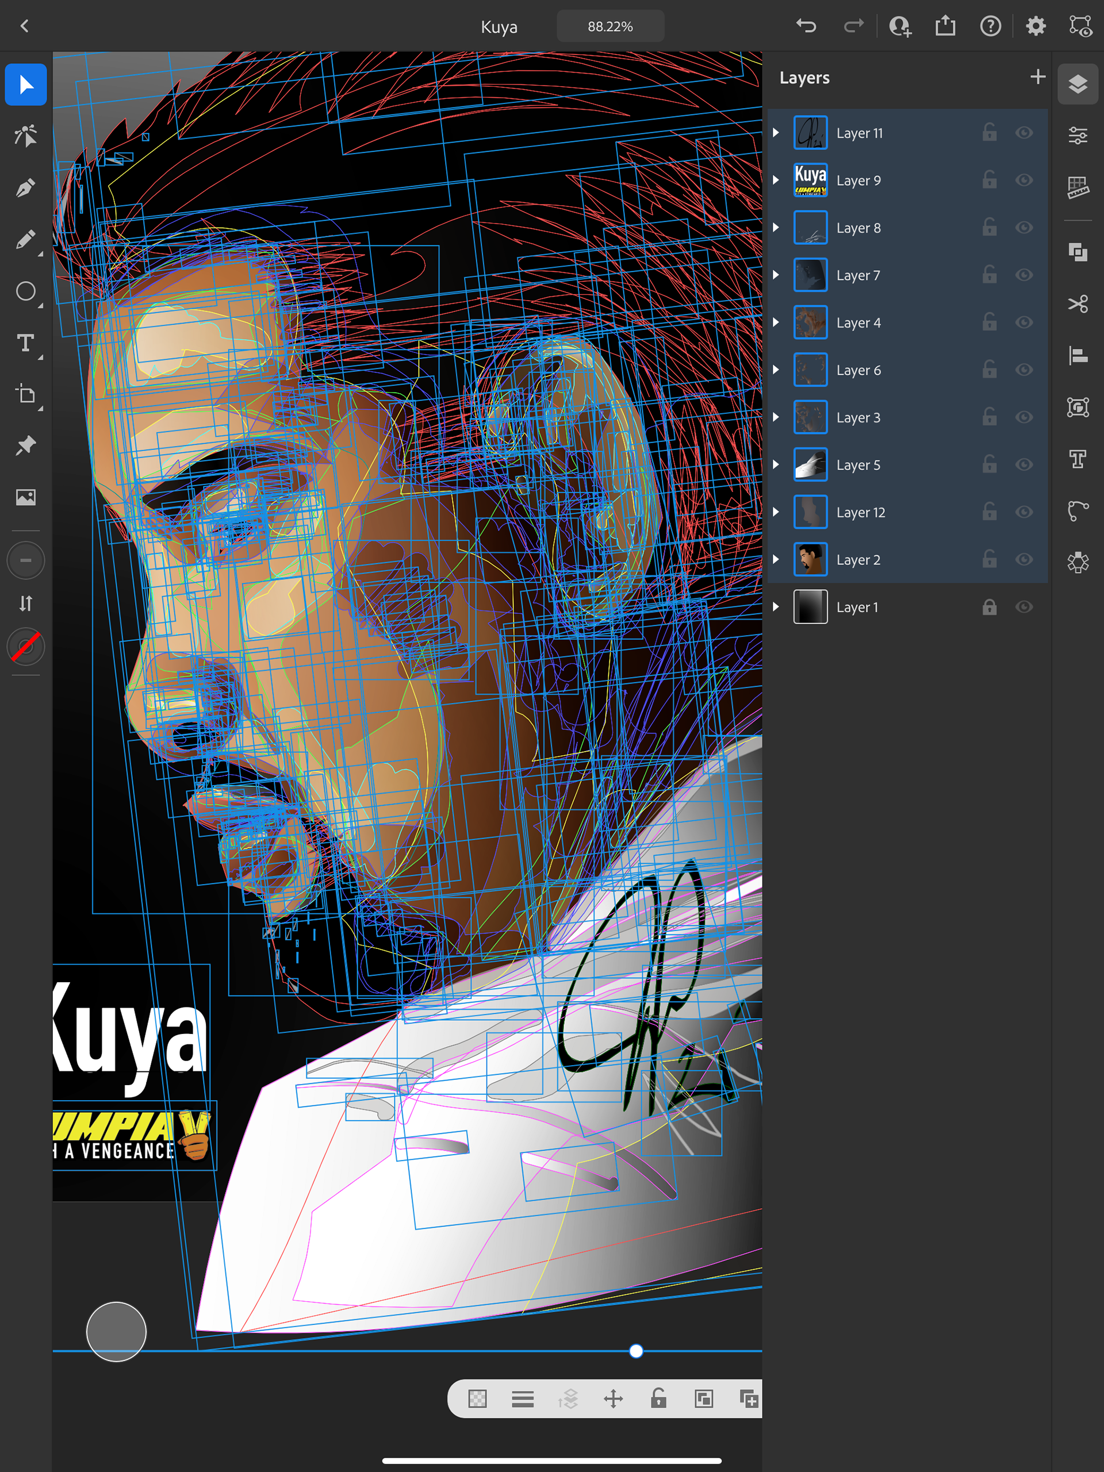Open the fill color swatch
1104x1472 pixels.
pos(26,560)
